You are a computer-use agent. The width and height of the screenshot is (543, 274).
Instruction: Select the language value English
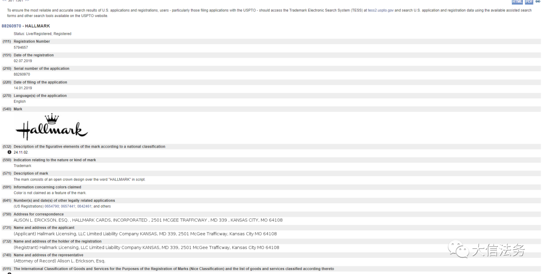pos(20,101)
